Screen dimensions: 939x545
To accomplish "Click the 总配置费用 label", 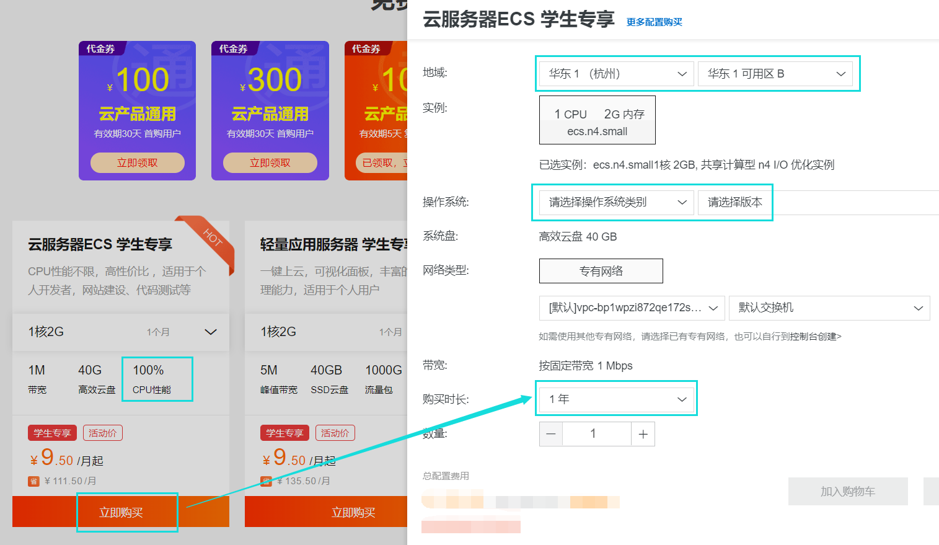I will [446, 476].
